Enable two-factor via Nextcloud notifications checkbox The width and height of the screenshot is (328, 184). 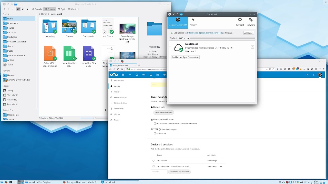pyautogui.click(x=155, y=124)
